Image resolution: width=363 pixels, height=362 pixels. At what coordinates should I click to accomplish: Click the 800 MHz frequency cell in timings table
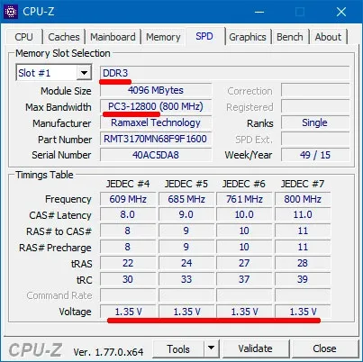pyautogui.click(x=303, y=199)
